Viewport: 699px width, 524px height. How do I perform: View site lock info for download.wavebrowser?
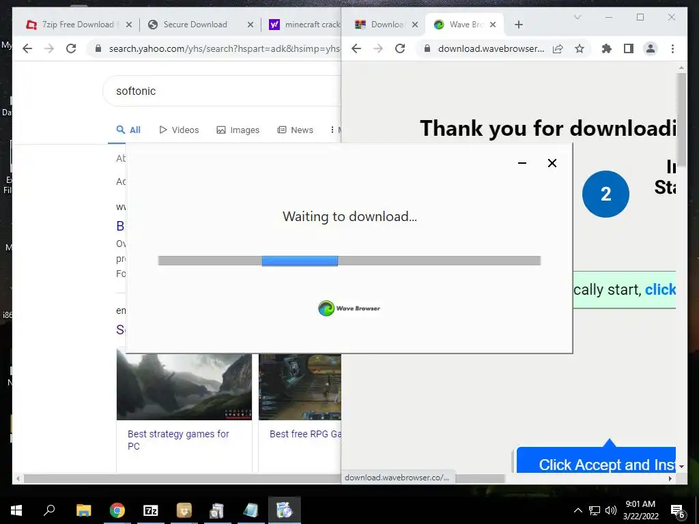[427, 48]
